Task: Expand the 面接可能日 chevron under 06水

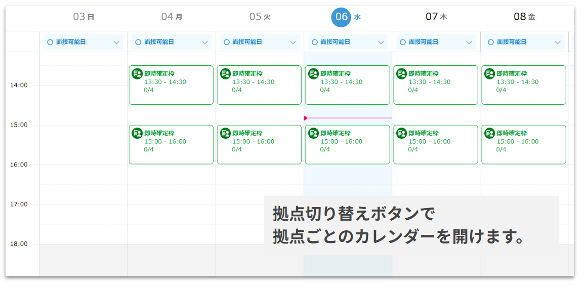Action: [x=381, y=43]
